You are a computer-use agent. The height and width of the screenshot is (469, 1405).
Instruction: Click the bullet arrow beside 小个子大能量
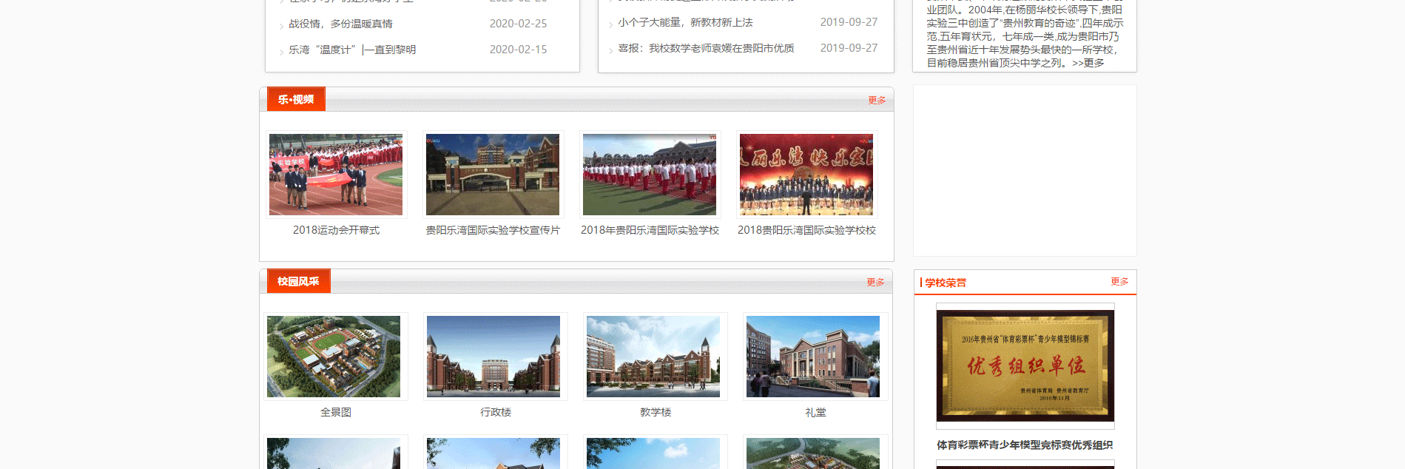point(610,24)
